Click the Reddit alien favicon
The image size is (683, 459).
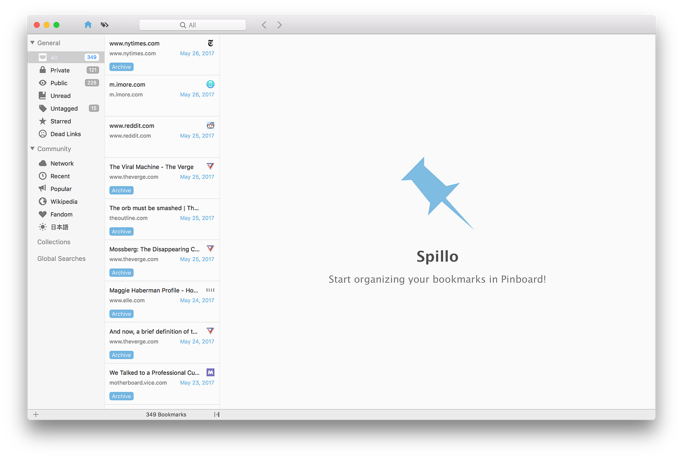click(210, 125)
